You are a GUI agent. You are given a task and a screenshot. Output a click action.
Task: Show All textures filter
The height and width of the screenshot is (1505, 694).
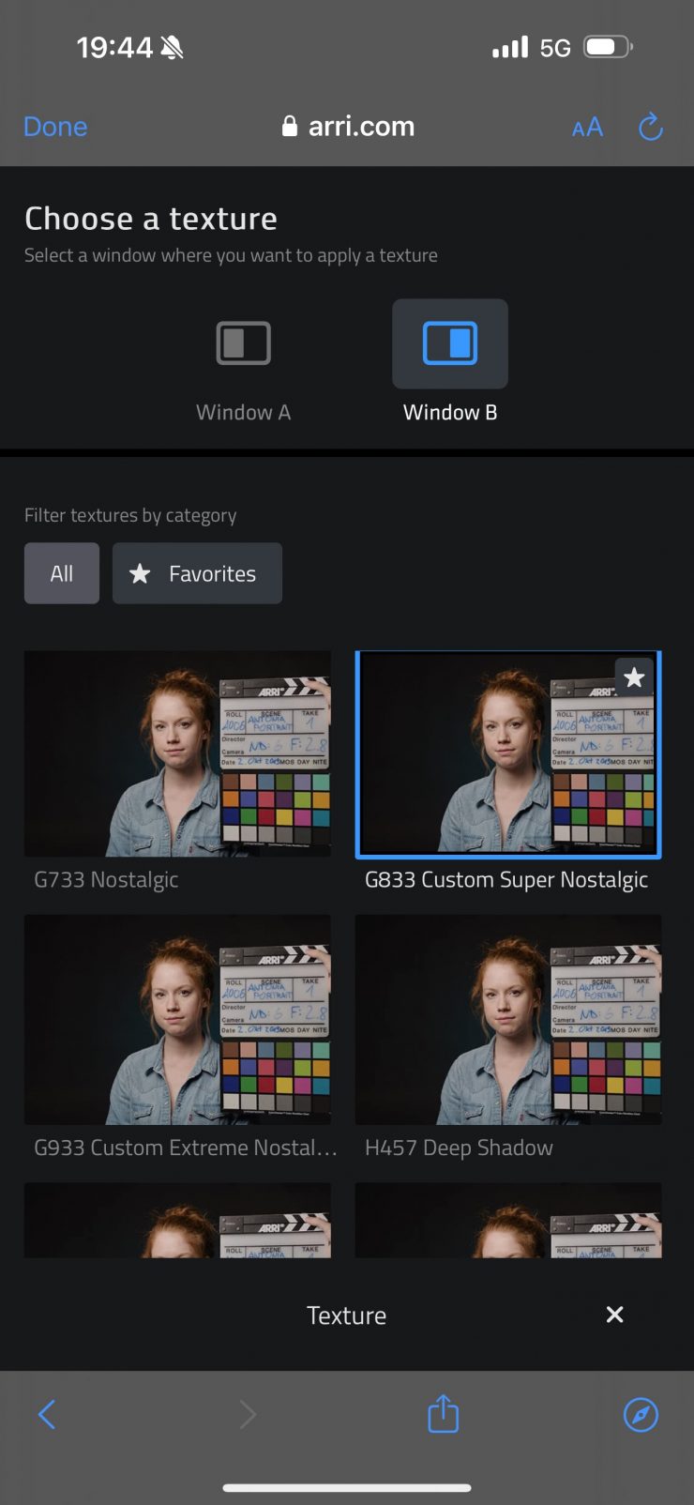tap(62, 573)
